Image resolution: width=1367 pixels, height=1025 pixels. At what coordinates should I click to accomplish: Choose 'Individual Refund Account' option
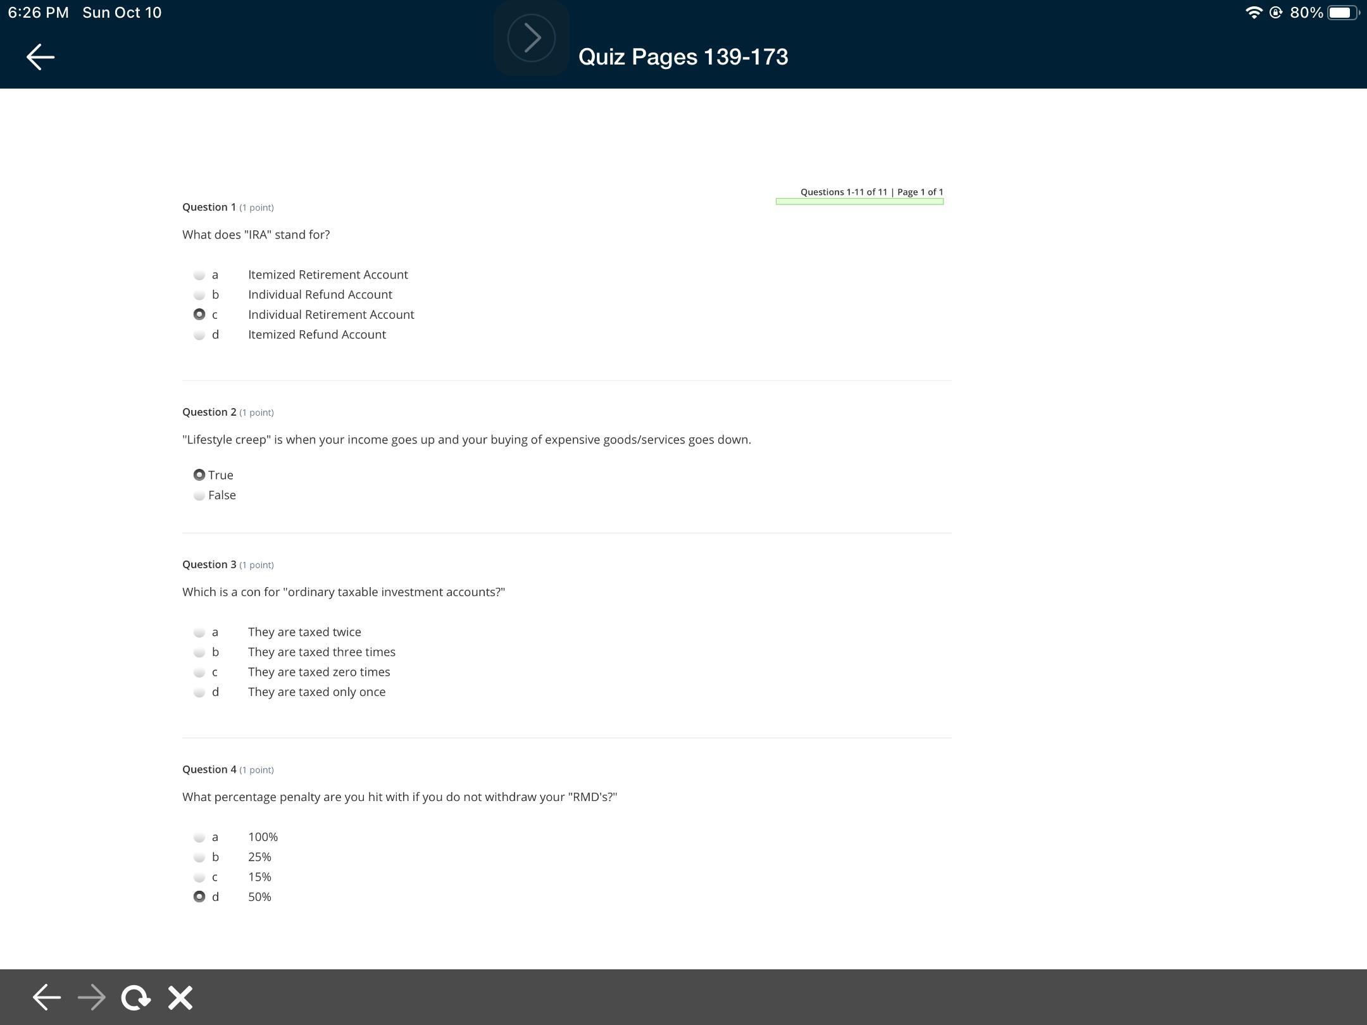coord(199,295)
